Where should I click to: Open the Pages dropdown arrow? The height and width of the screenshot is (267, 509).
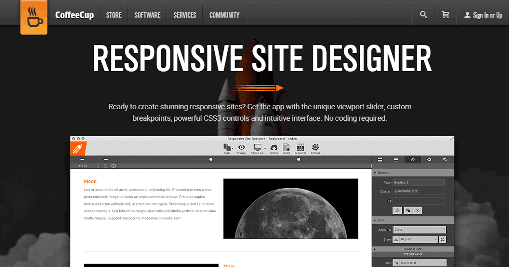(232, 148)
